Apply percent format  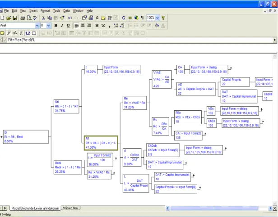[x=103, y=26]
